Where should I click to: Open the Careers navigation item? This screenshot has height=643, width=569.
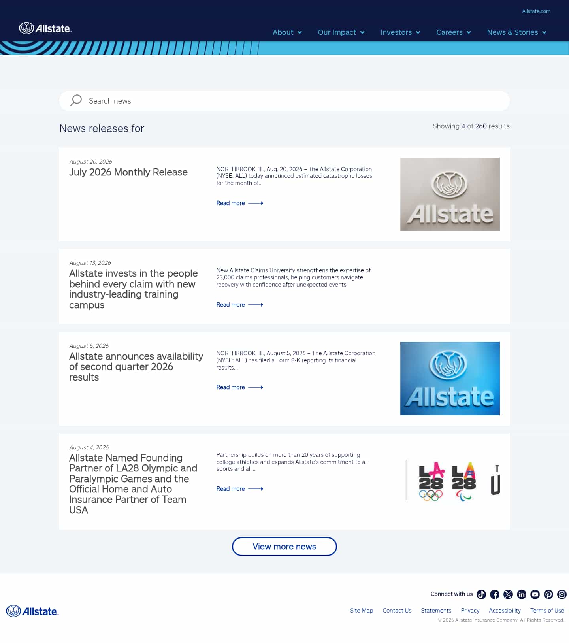[449, 32]
